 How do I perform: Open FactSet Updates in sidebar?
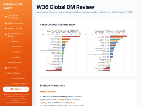tap(14, 73)
